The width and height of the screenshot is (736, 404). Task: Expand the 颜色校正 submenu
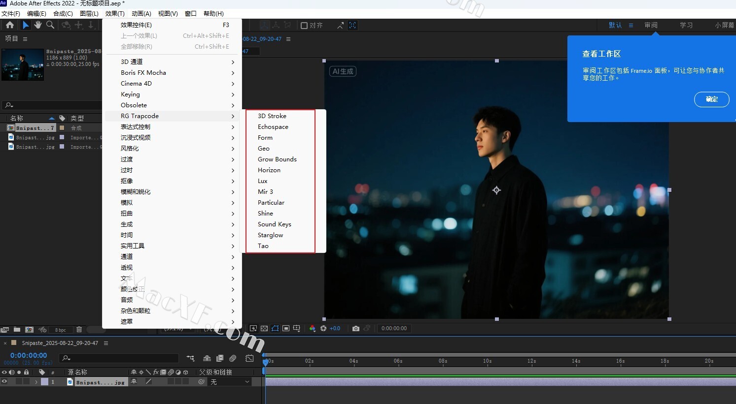click(172, 289)
